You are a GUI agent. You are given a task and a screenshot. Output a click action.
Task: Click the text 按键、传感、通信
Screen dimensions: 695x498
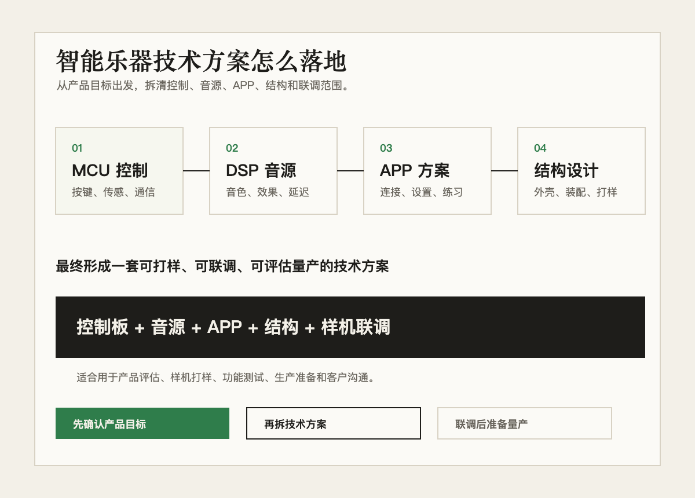pos(114,192)
